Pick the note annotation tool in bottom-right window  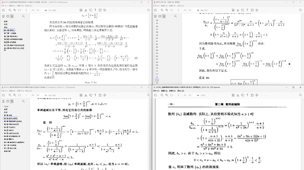tap(242, 95)
